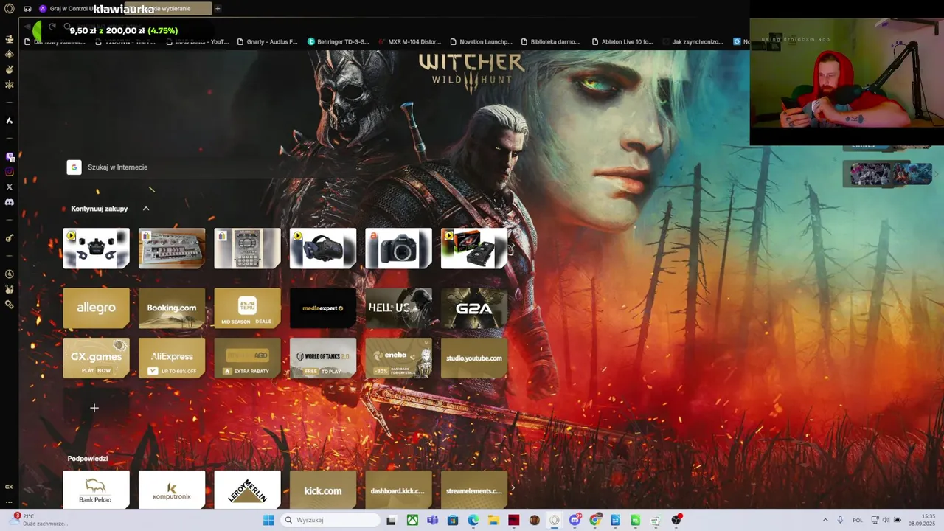The image size is (944, 531).
Task: Open Windows Start menu
Action: click(268, 520)
